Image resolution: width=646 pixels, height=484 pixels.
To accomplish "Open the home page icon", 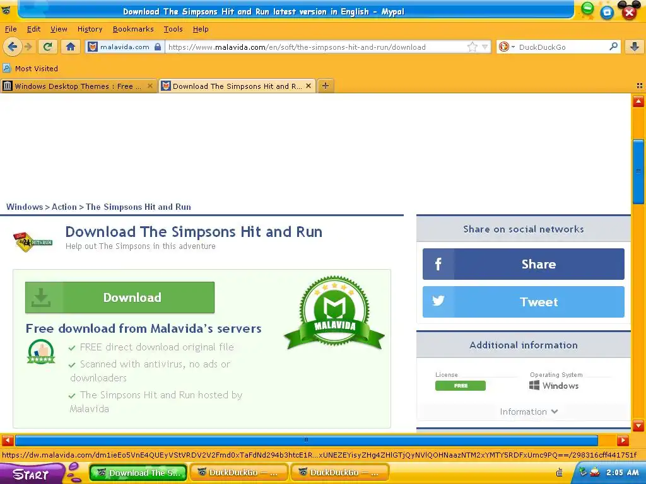I will click(x=71, y=47).
